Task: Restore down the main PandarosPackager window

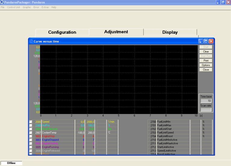Action: 223,2
